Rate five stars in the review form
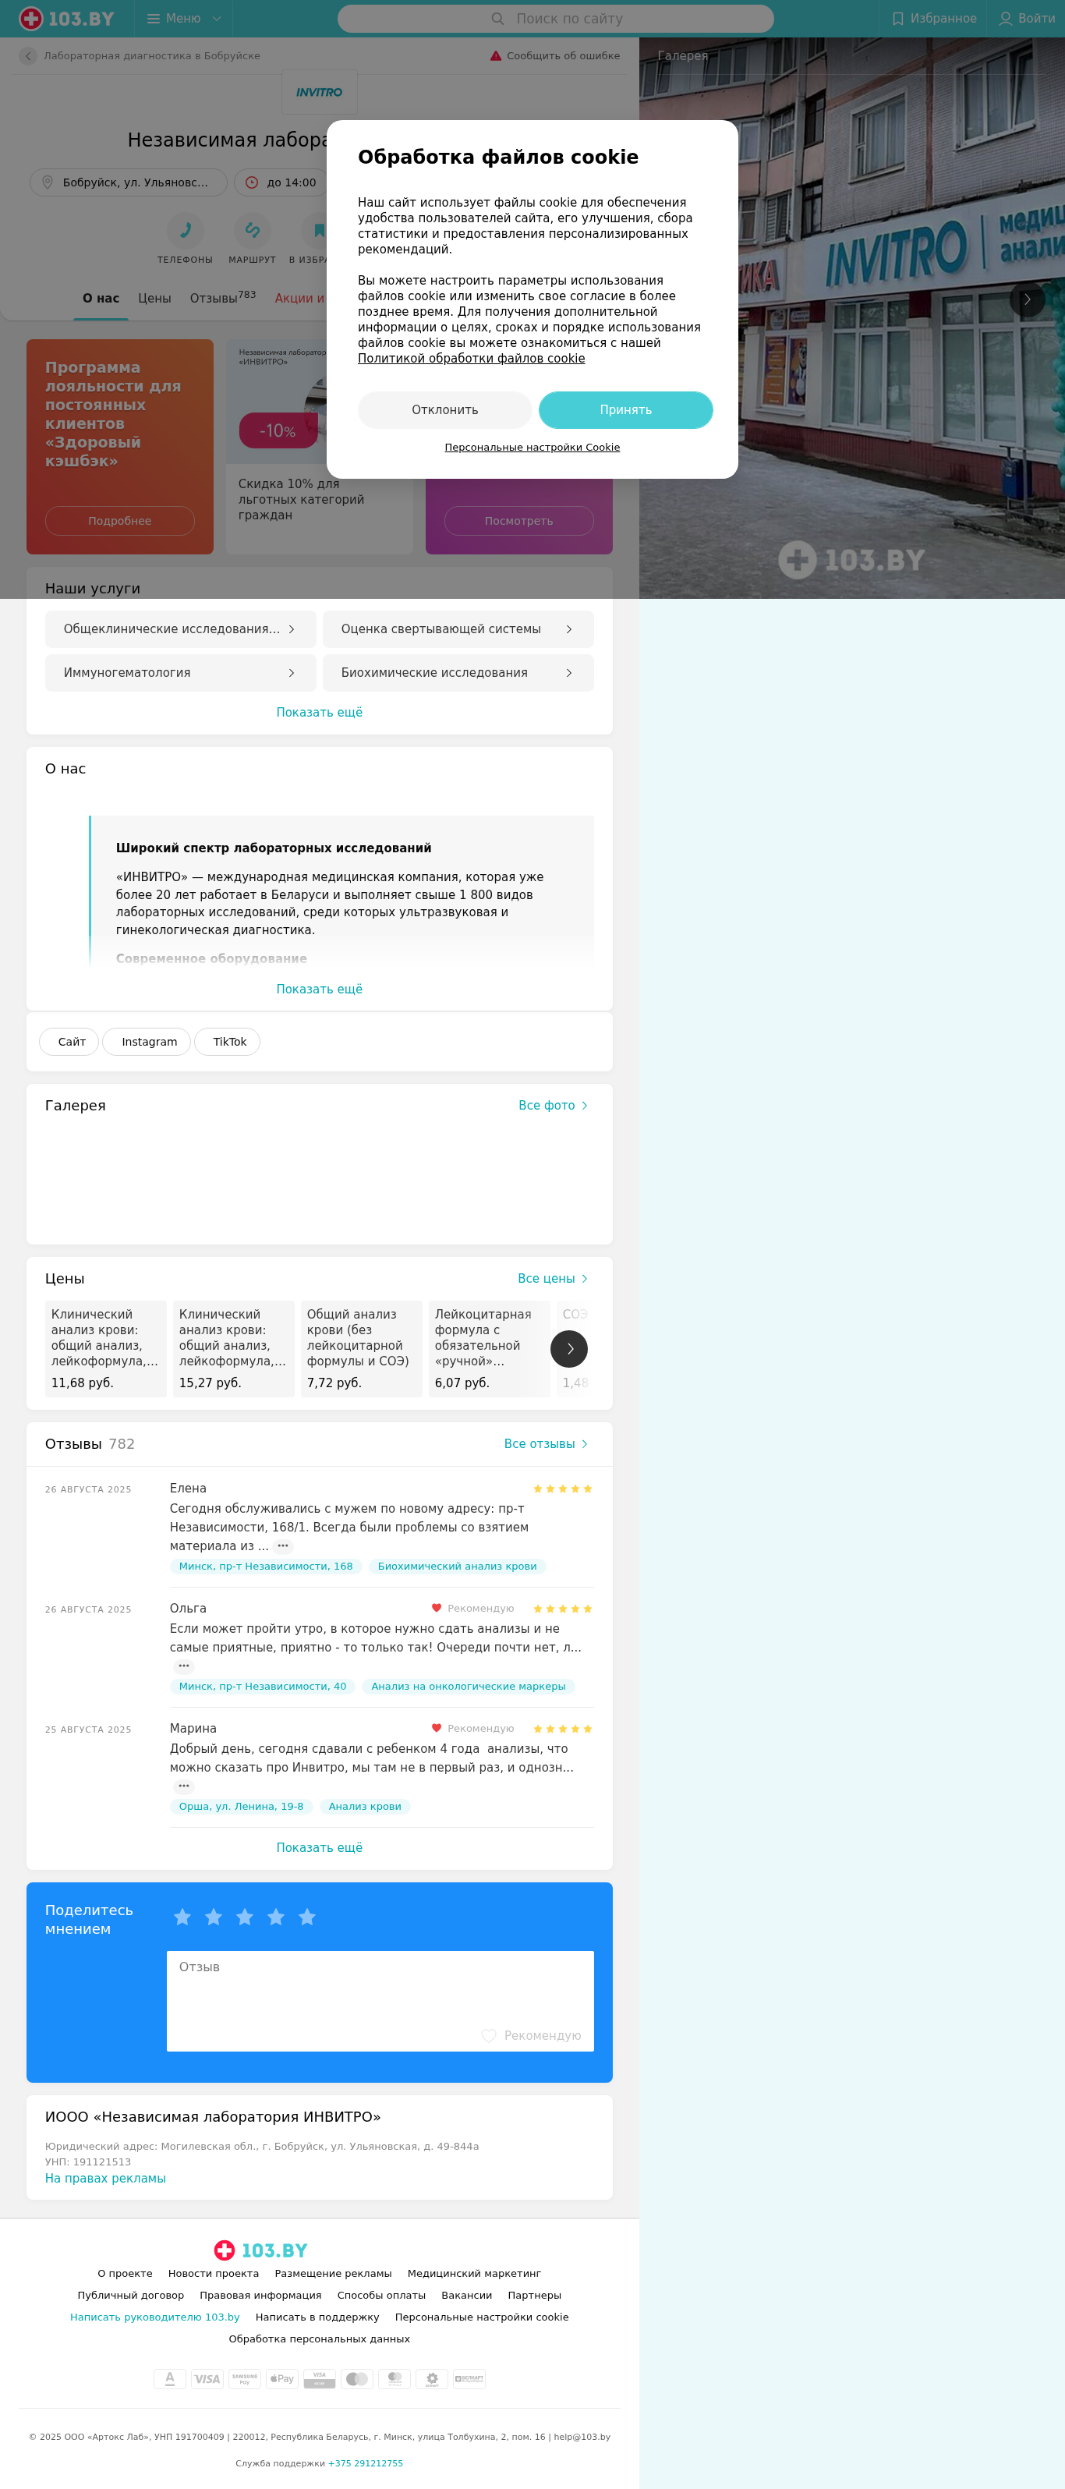Image resolution: width=1065 pixels, height=2489 pixels. click(307, 1917)
